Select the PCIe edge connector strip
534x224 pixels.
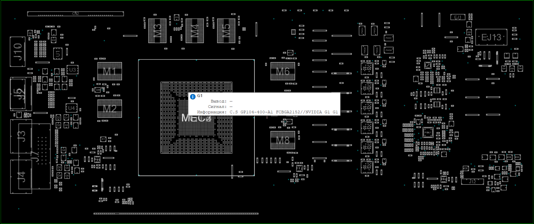176,213
